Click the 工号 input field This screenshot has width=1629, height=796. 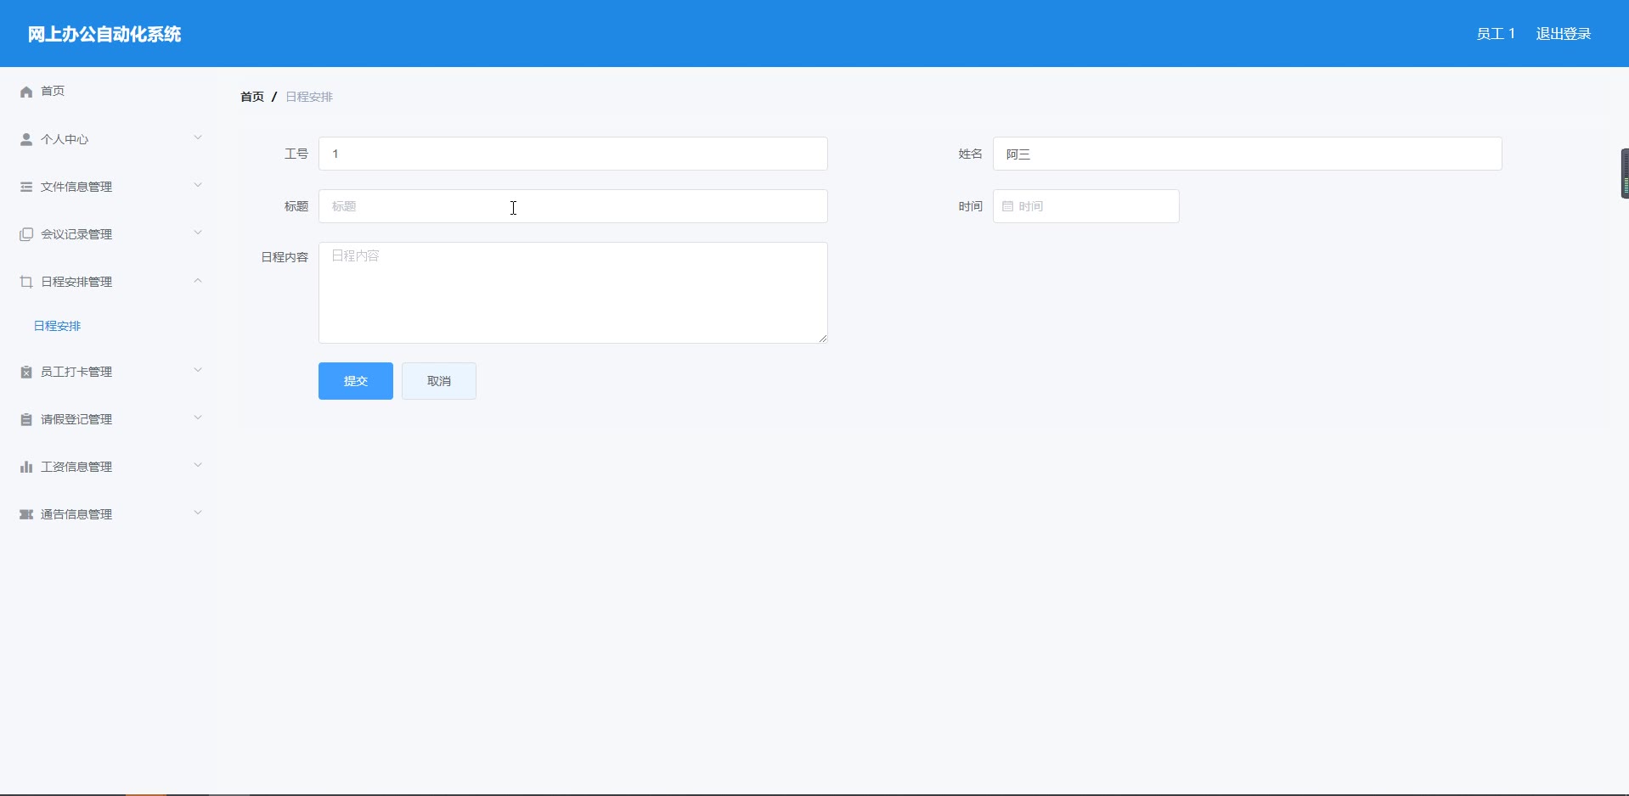[x=573, y=154]
